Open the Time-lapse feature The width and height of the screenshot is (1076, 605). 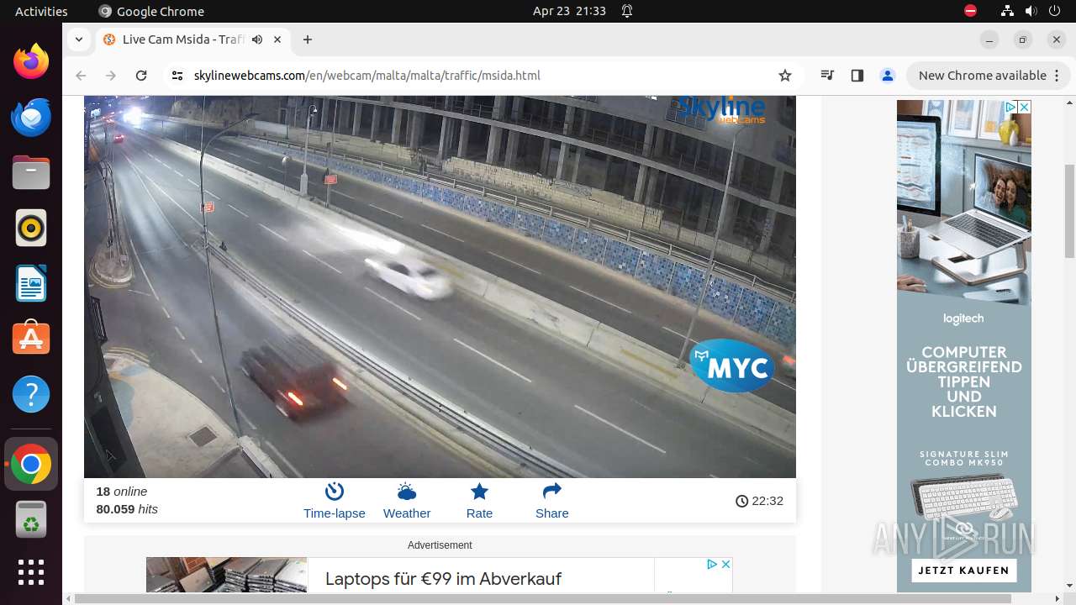[335, 501]
